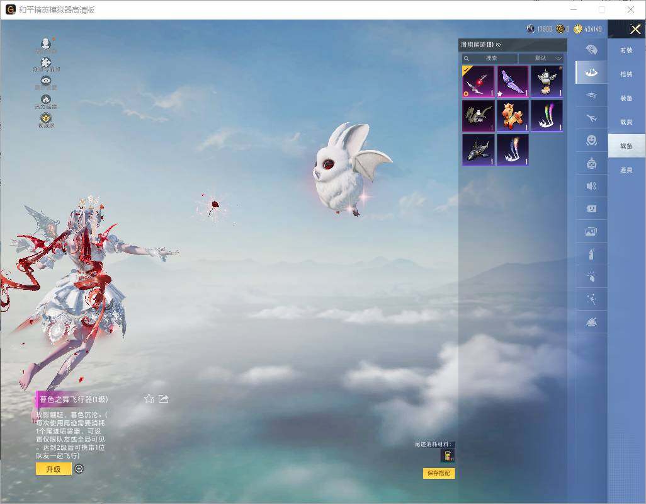Favorite the item with the star icon
Viewport: 646px width, 504px height.
149,399
